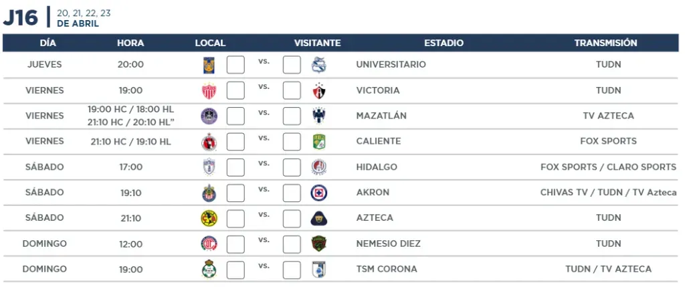This screenshot has height=287, width=685.
Task: Click the J16 matchday title
Action: click(21, 18)
